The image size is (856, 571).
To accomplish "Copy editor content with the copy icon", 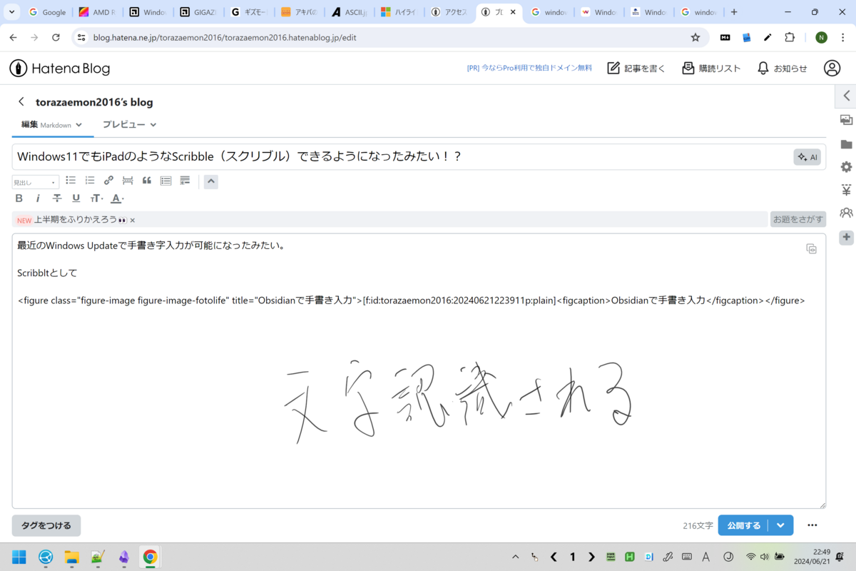I will tap(811, 248).
